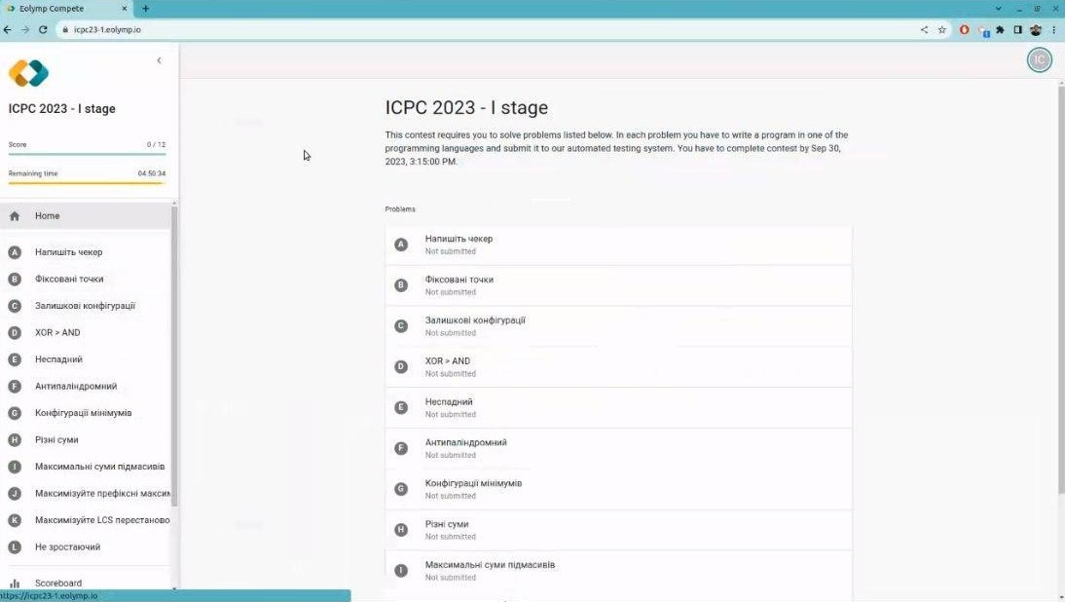Click the sidebar letter L badge icon

(x=15, y=547)
